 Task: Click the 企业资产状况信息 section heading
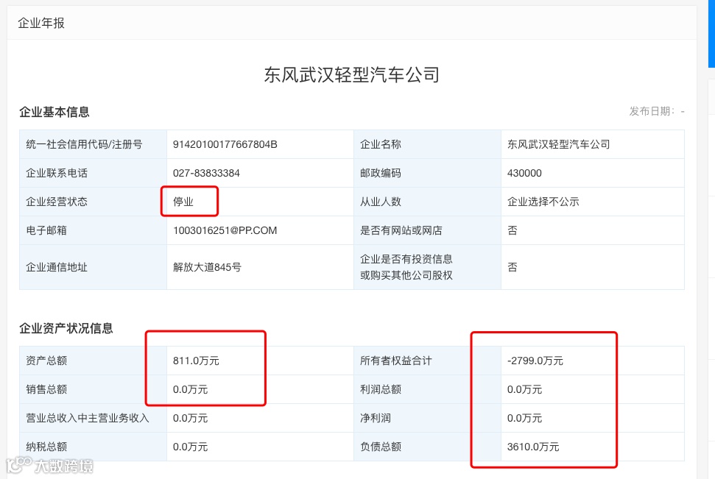(x=66, y=329)
